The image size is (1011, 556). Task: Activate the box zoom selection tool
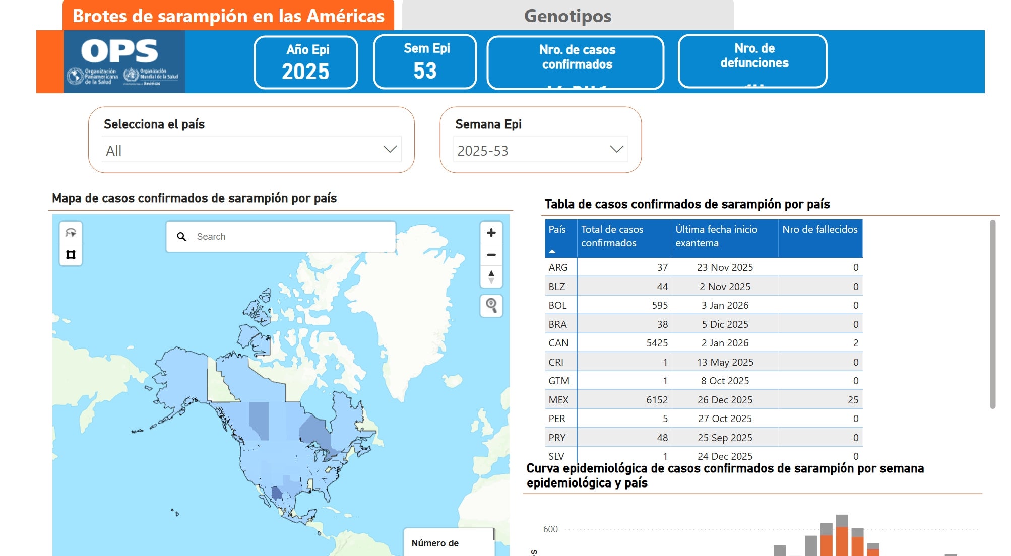pos(71,255)
